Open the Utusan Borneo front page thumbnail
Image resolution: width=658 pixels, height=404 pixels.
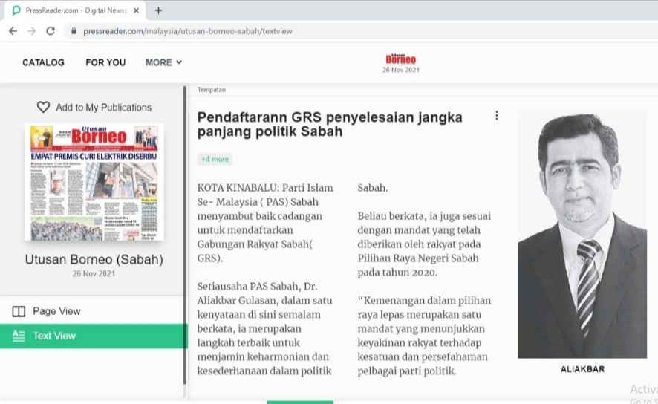[94, 182]
